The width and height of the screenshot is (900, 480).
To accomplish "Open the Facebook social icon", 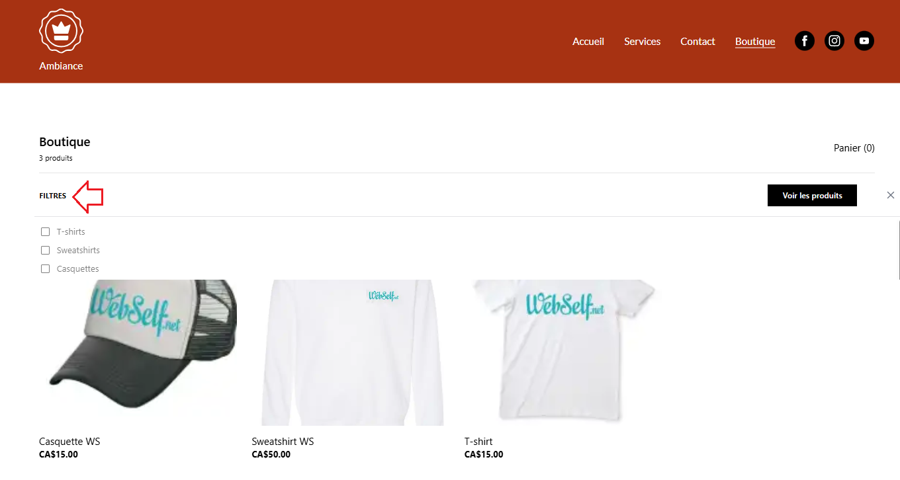I will click(805, 41).
